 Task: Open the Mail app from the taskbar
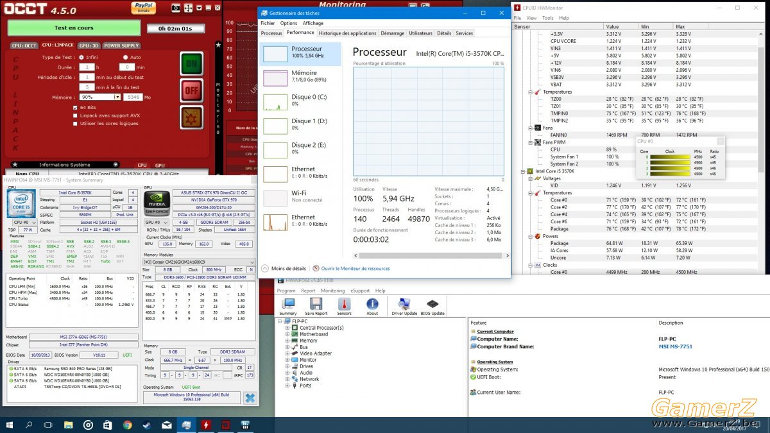(166, 425)
